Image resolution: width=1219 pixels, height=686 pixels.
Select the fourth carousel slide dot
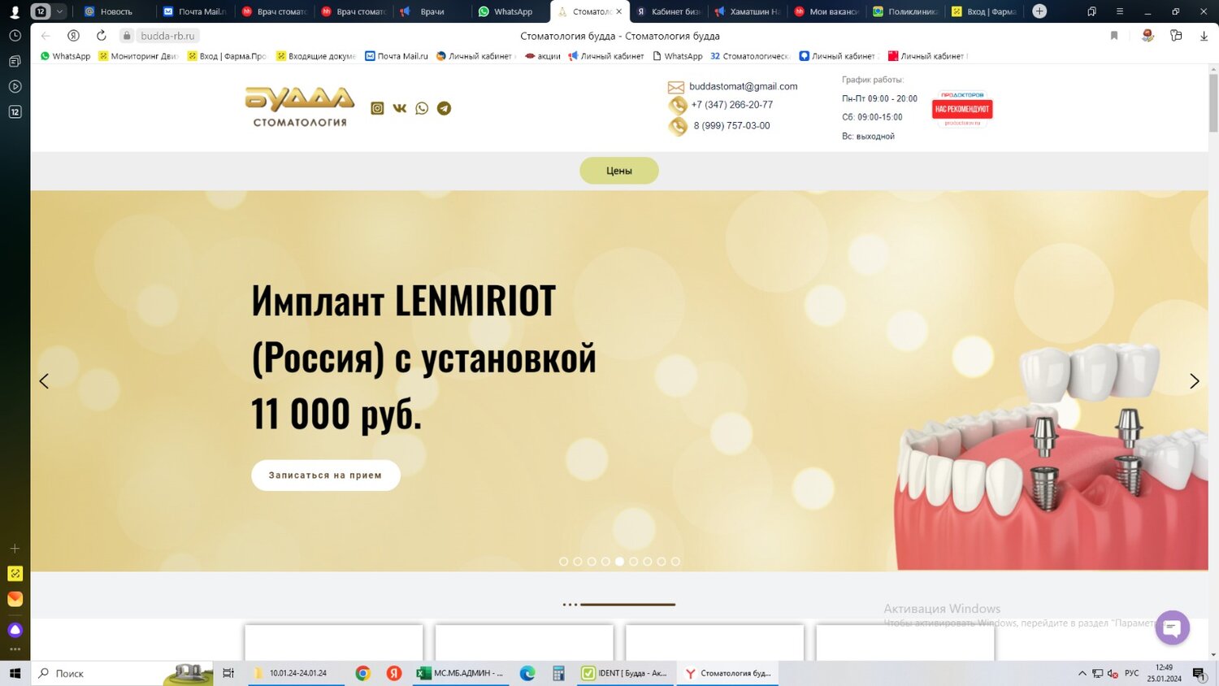[x=605, y=562]
